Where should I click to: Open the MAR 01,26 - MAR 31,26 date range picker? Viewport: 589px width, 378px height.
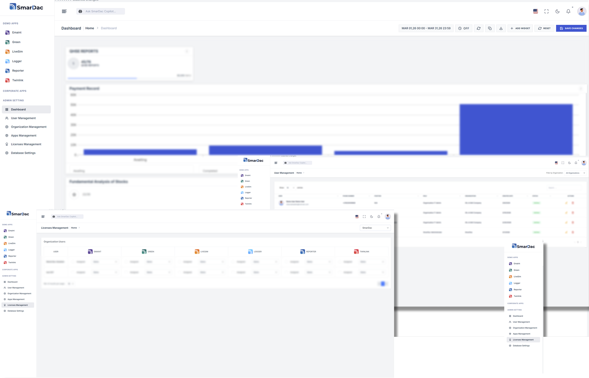pyautogui.click(x=426, y=28)
